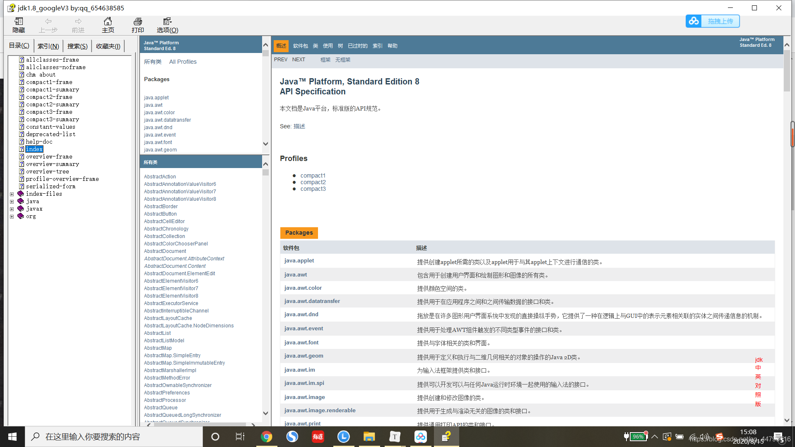Open the java.applet package link
Image resolution: width=795 pixels, height=447 pixels.
(x=299, y=260)
